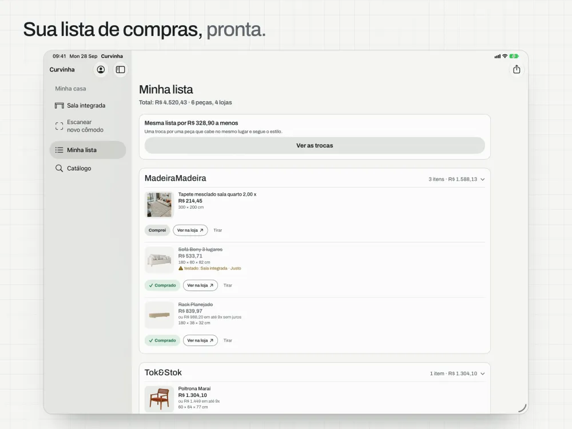Viewport: 572px width, 429px height.
Task: Click Mesma lista por R$ 328,90 a menos
Action: coord(191,123)
